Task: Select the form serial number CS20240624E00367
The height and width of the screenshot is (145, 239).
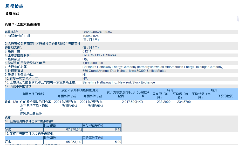Action: tap(98, 32)
